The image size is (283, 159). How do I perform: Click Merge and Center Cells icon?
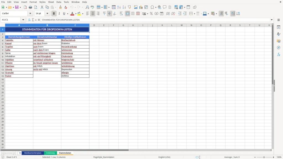pyautogui.click(x=127, y=14)
